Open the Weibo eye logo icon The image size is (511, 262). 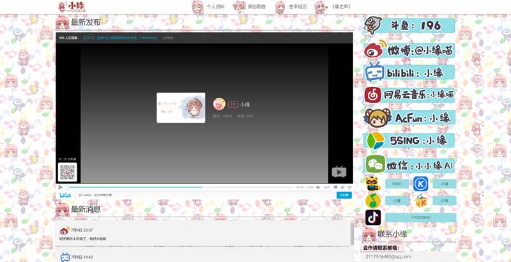click(375, 50)
